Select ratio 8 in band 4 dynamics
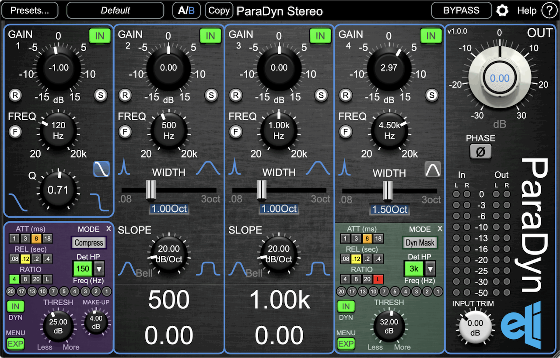The height and width of the screenshot is (358, 560). click(x=356, y=279)
